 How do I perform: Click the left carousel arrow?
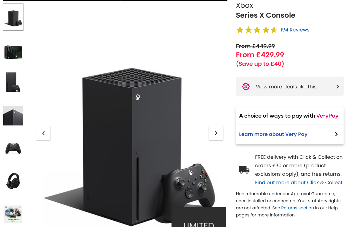coord(43,133)
